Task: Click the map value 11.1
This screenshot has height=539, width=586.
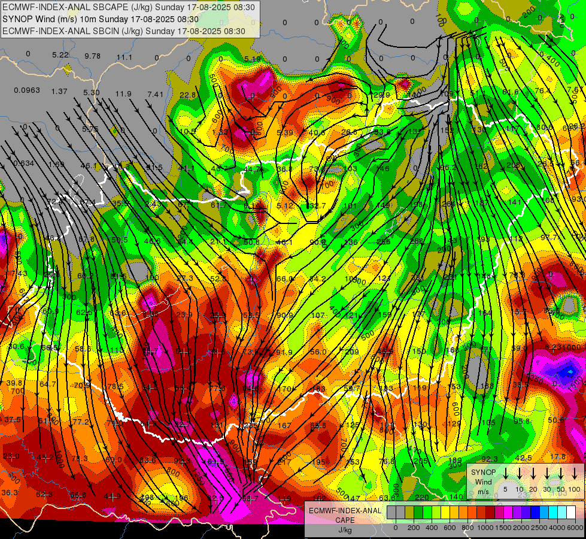Action: pos(125,57)
